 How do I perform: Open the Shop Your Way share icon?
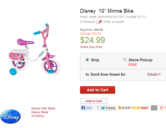[134, 108]
